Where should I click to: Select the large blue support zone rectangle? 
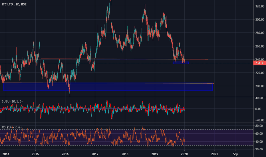[108, 87]
